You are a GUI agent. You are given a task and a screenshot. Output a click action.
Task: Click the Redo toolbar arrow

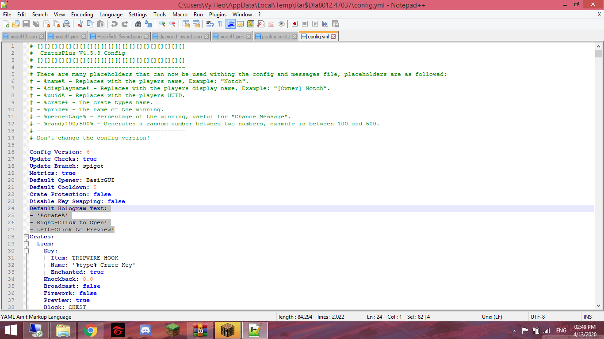click(125, 24)
